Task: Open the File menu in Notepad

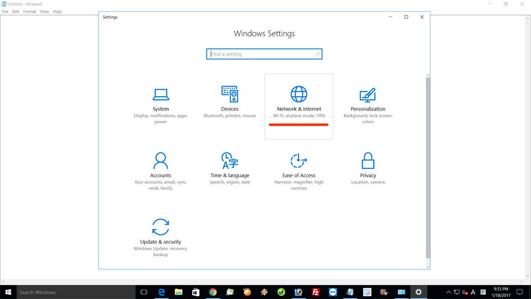Action: tap(5, 12)
